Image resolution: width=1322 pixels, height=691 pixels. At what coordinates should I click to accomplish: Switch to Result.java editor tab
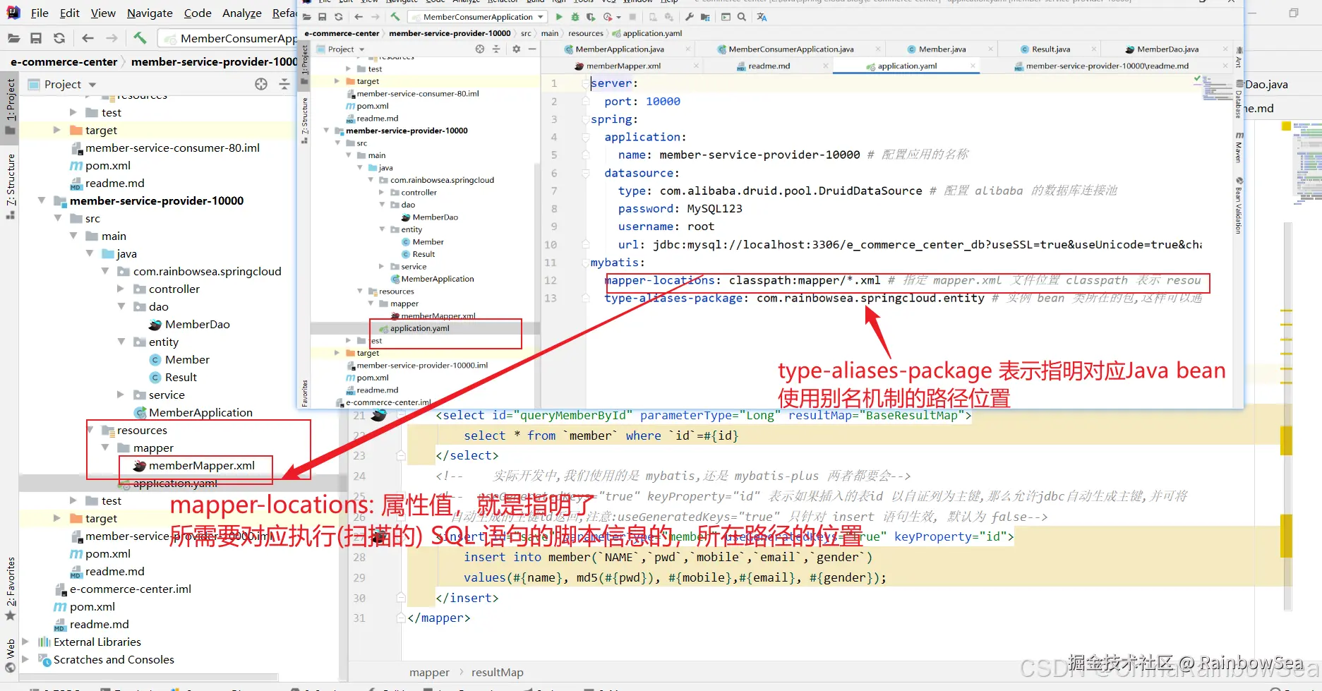click(1051, 49)
